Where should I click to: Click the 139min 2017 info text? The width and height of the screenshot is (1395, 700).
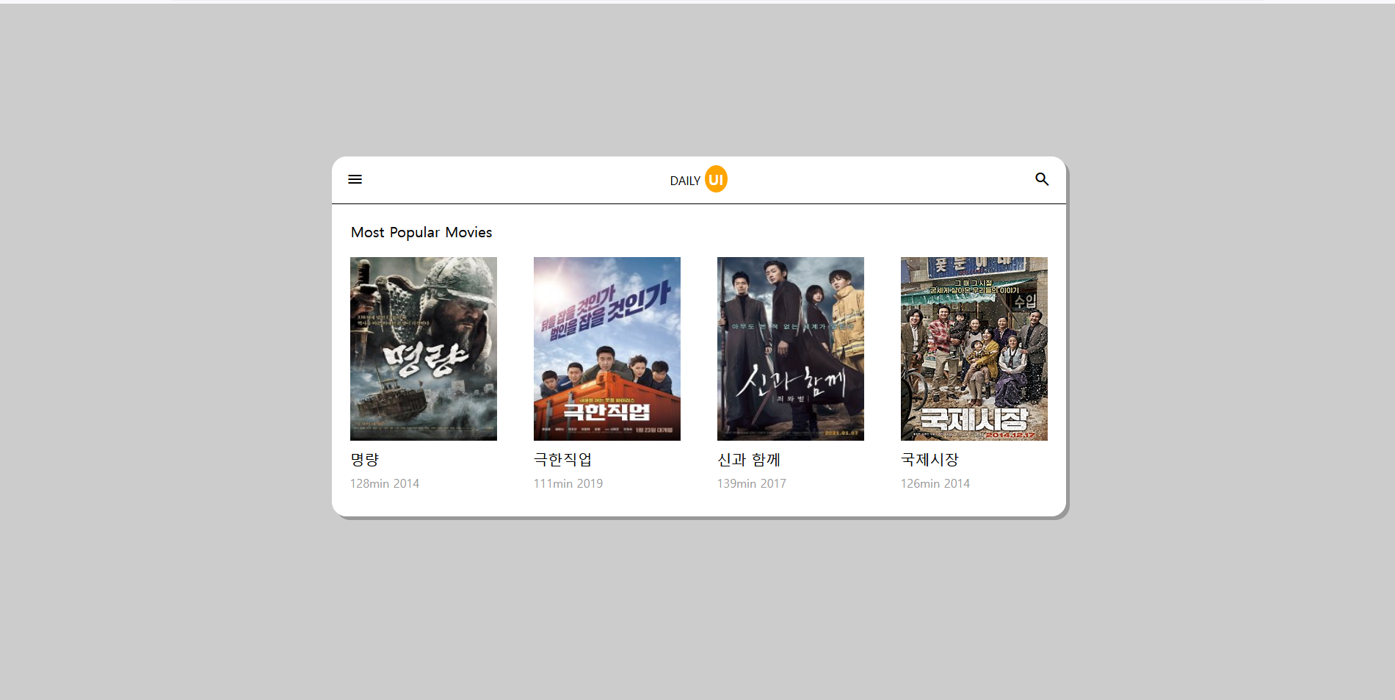(x=752, y=483)
